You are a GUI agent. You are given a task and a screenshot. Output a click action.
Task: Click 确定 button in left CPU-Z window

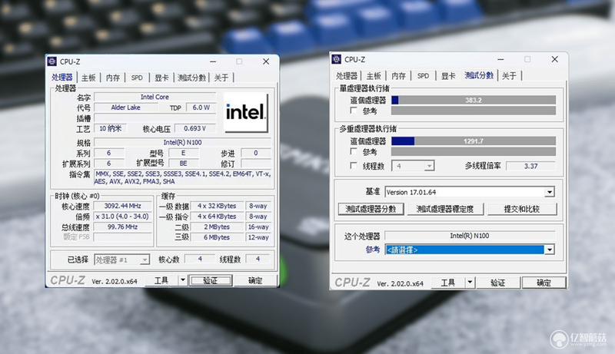[x=255, y=280]
